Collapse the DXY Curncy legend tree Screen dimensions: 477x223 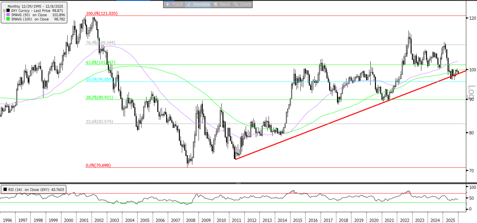click(x=4, y=10)
